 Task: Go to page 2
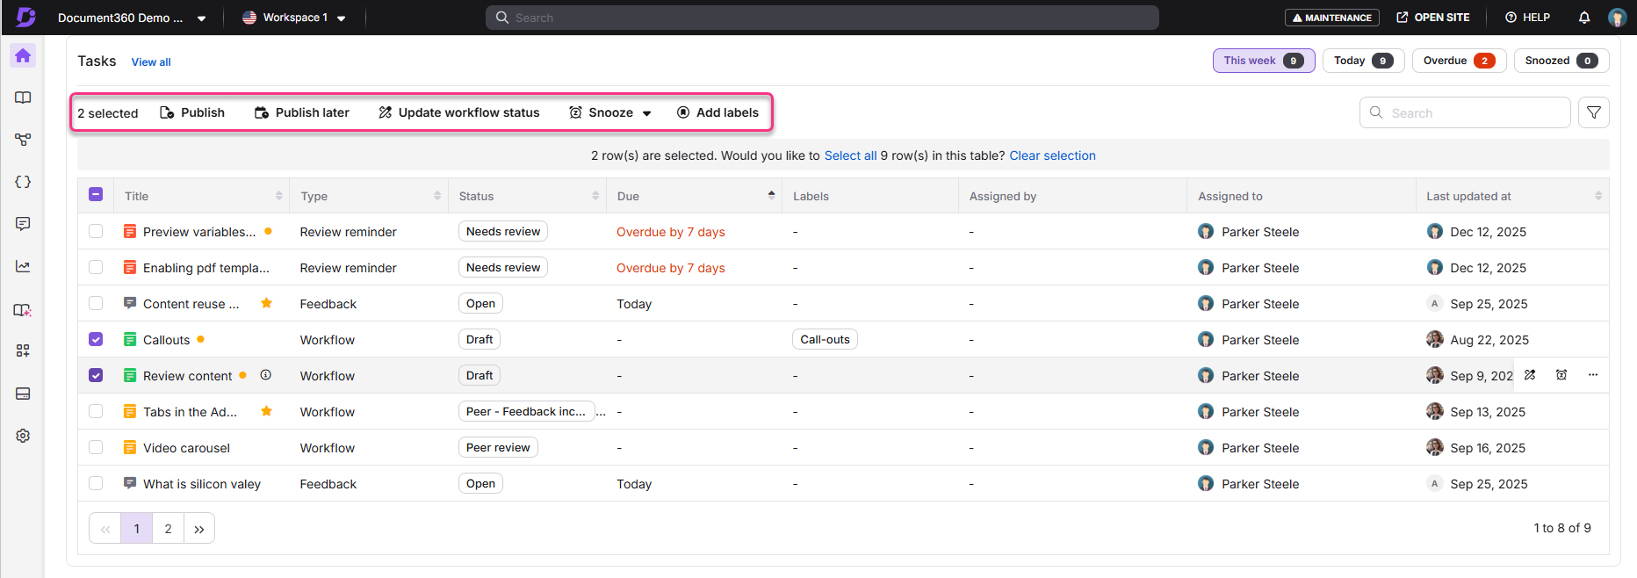pyautogui.click(x=168, y=529)
